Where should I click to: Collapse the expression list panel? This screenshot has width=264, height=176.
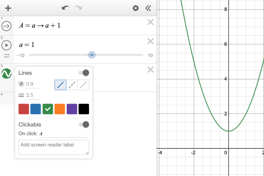coord(148,8)
